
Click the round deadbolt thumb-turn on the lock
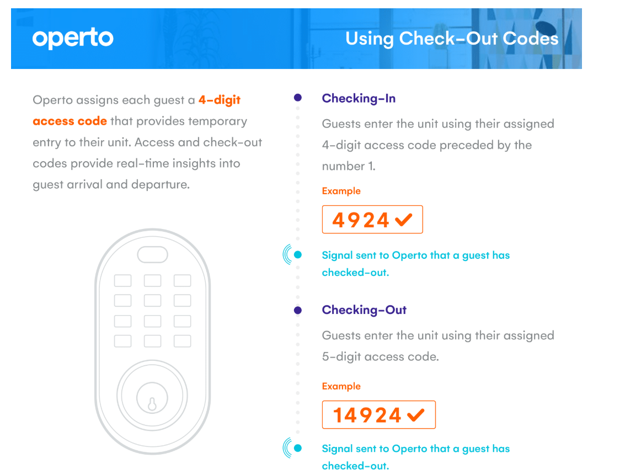point(152,396)
